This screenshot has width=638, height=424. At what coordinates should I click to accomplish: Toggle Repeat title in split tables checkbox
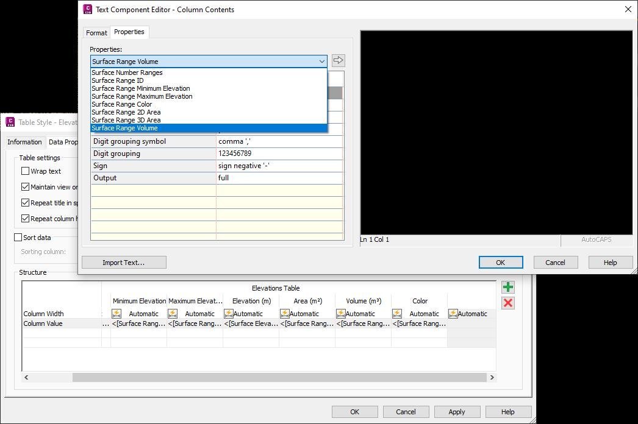coord(25,202)
